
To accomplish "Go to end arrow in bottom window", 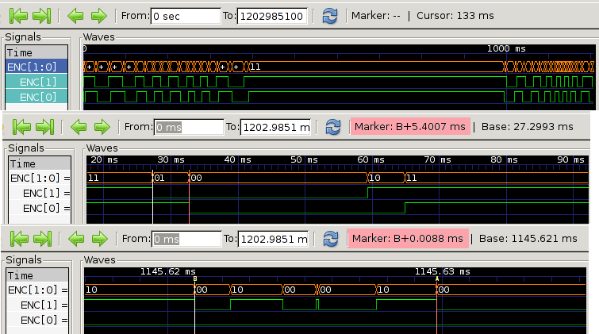I will pyautogui.click(x=42, y=239).
